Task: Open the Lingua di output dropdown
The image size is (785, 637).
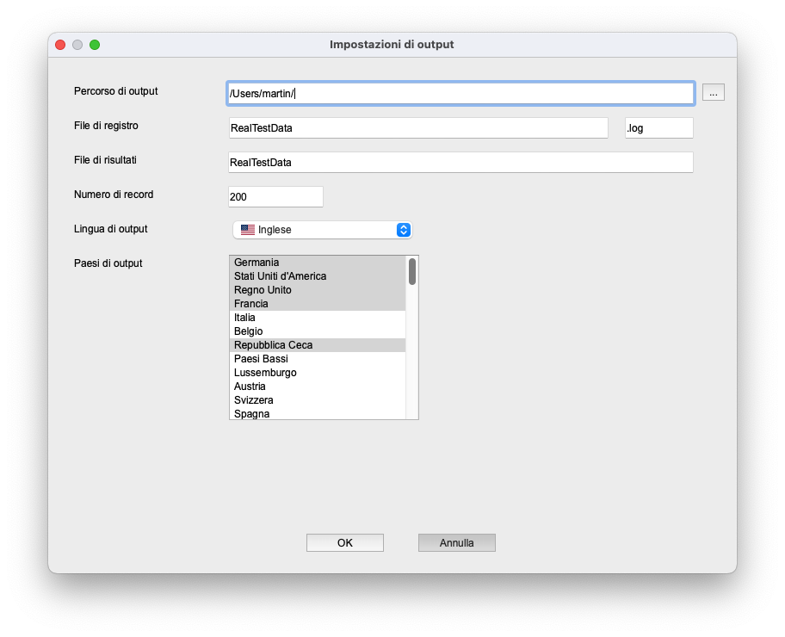Action: [322, 230]
